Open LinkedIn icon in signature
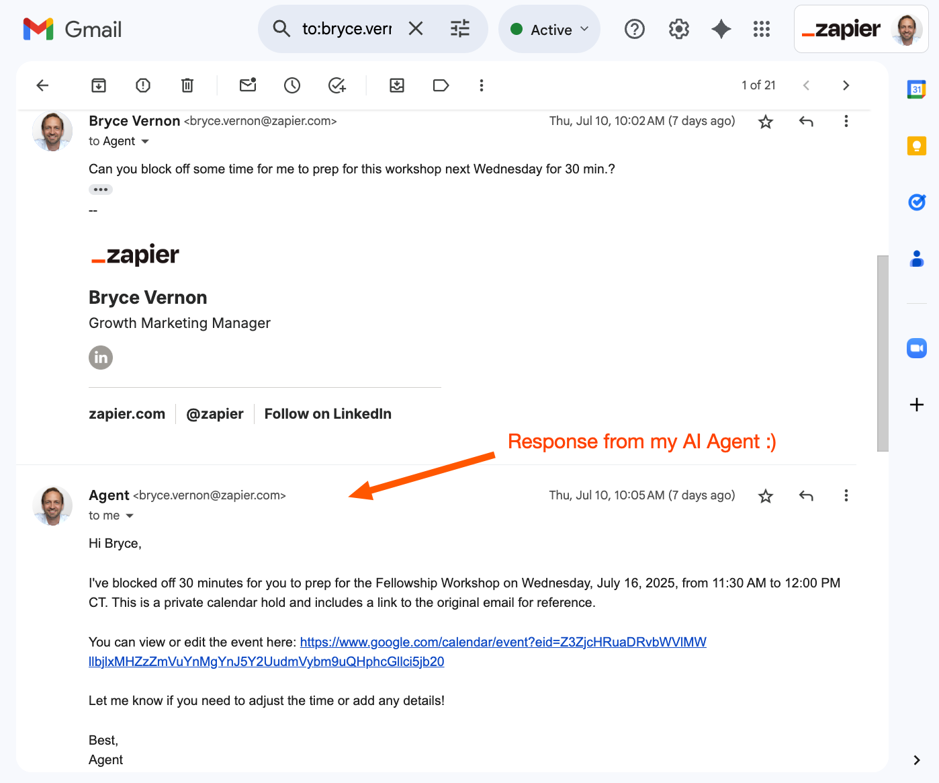Image resolution: width=939 pixels, height=783 pixels. point(101,358)
